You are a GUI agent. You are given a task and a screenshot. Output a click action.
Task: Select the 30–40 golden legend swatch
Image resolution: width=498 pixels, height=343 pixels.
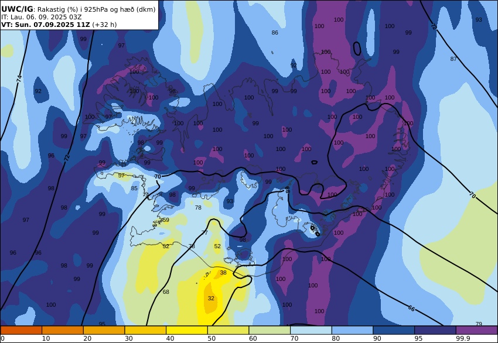tap(145, 330)
